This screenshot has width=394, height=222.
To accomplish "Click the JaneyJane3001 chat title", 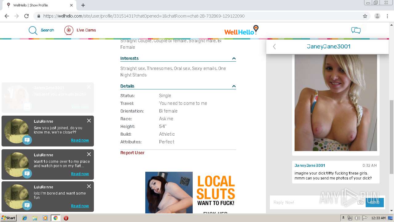I will pyautogui.click(x=328, y=47).
